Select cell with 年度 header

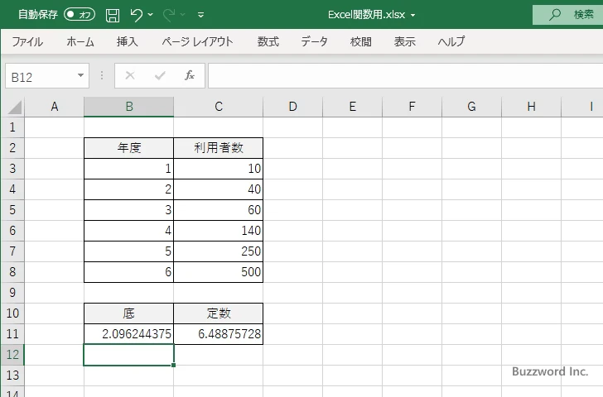tap(129, 148)
